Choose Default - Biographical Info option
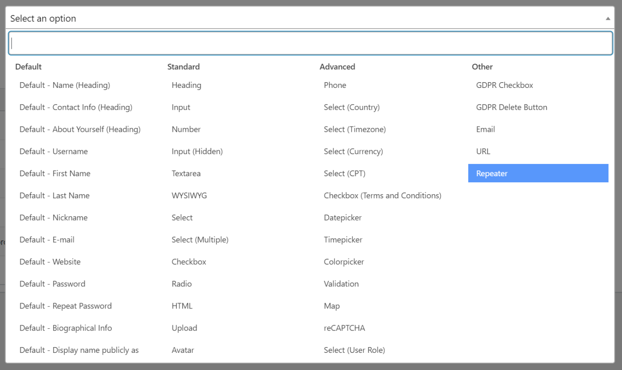 click(81, 328)
